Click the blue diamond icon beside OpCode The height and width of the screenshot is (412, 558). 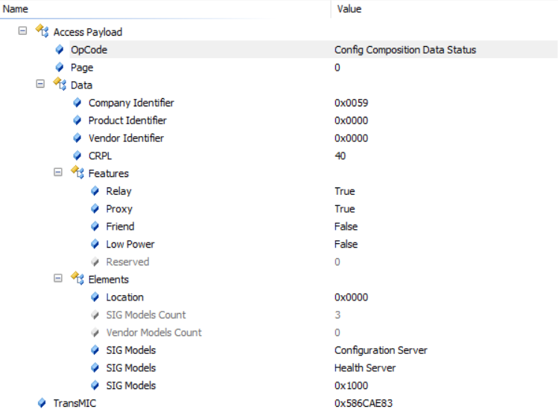60,49
